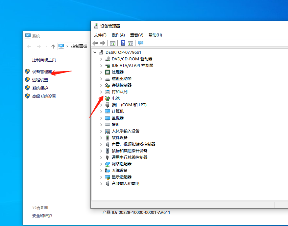This screenshot has width=288, height=226.
Task: Expand the 磁盘驱动器 category
Action: (101, 78)
